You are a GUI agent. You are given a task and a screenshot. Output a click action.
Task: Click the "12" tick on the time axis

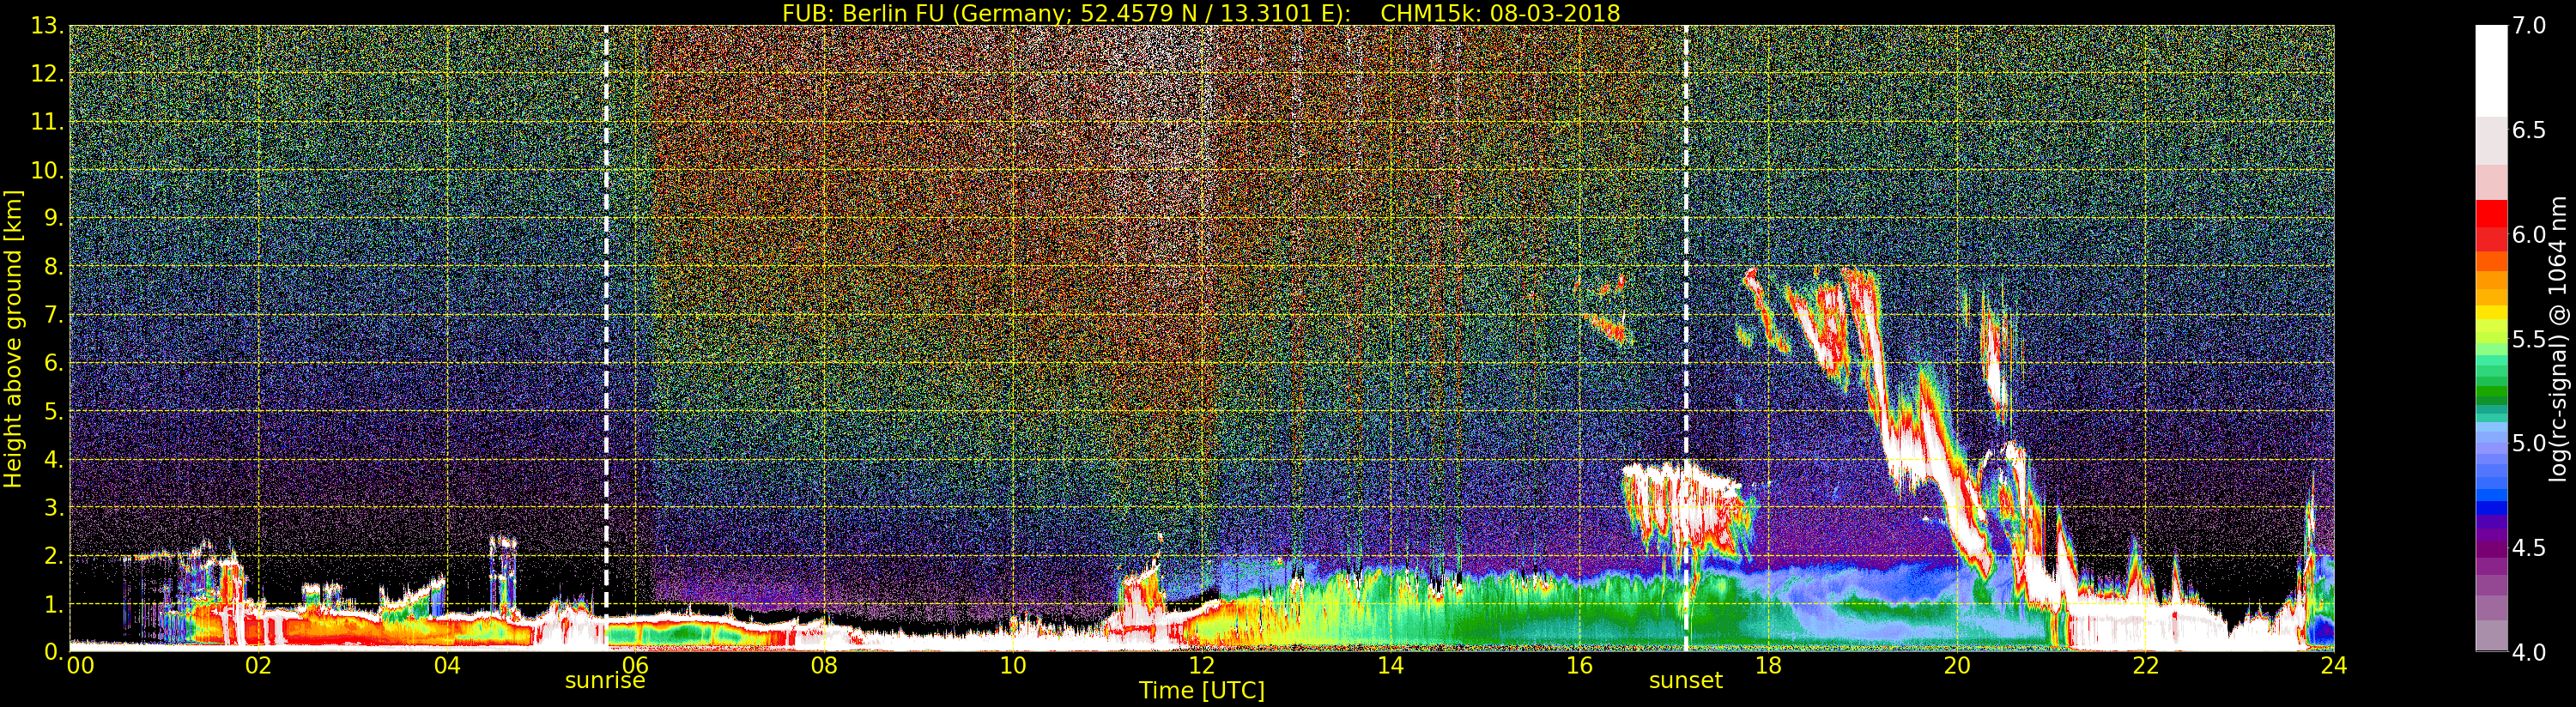pyautogui.click(x=1202, y=666)
